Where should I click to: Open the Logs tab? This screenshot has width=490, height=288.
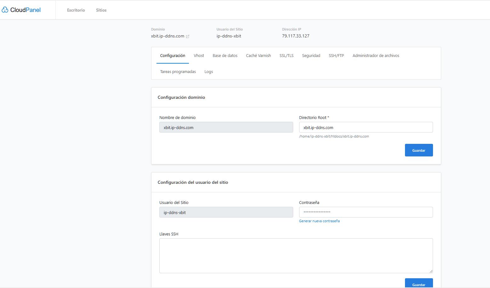coord(208,72)
